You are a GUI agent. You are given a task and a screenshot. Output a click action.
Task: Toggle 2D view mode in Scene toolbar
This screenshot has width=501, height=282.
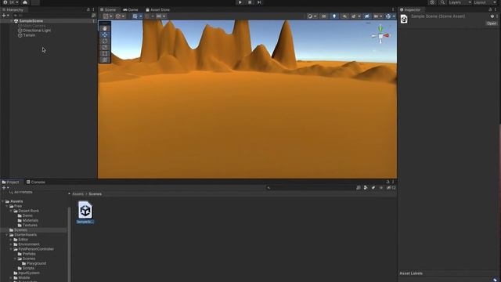coord(323,16)
